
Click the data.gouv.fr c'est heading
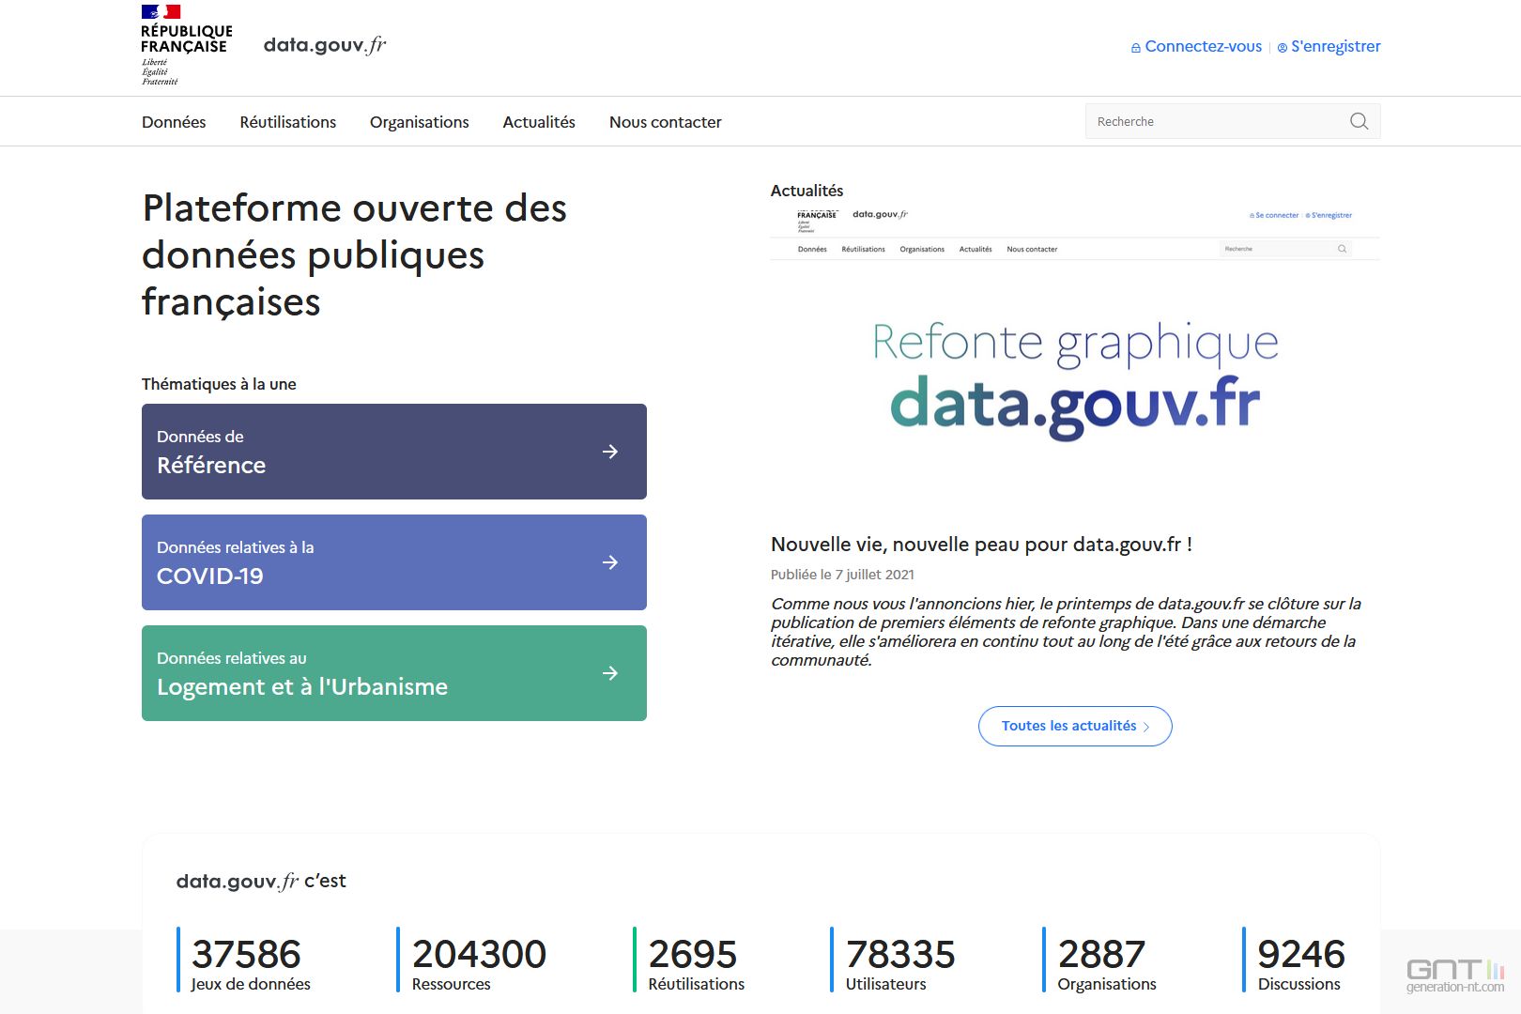261,881
